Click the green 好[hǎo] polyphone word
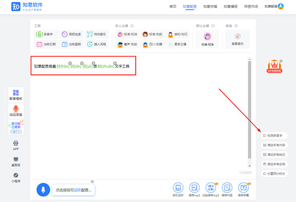 63,67
